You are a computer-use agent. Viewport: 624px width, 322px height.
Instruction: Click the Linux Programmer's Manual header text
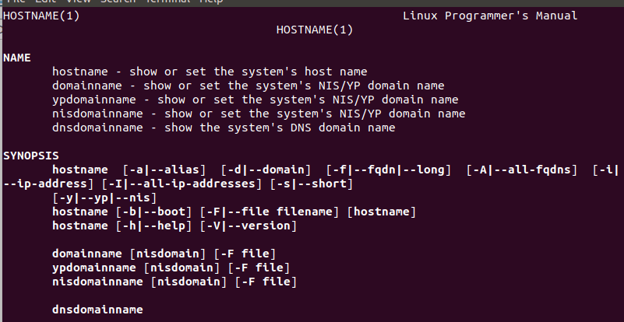(x=490, y=16)
